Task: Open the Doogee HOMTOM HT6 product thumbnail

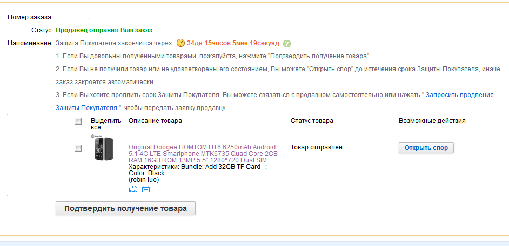Action: (103, 148)
